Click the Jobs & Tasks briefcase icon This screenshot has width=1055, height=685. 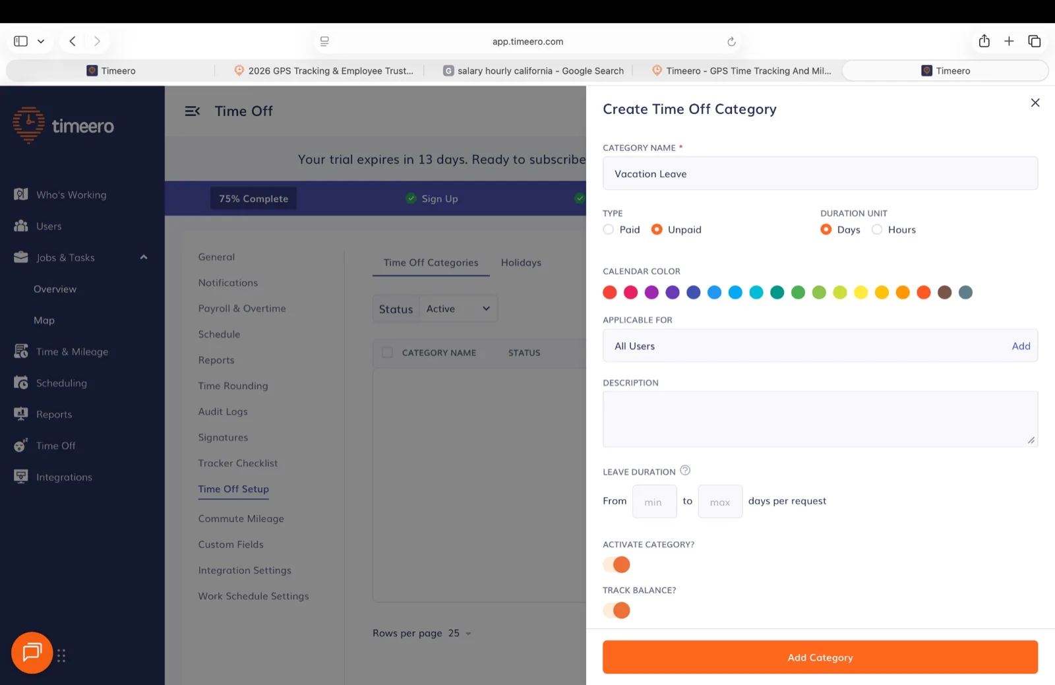tap(21, 257)
